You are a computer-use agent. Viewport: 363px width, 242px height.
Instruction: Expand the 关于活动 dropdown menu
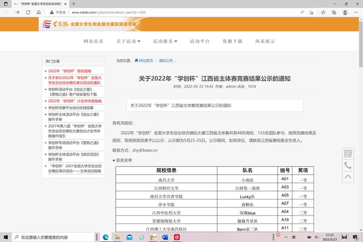[128, 41]
